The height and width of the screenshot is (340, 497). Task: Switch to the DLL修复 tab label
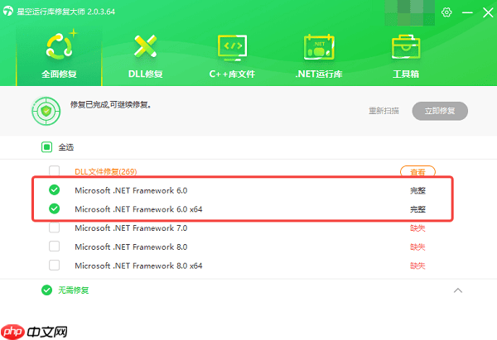click(x=145, y=74)
